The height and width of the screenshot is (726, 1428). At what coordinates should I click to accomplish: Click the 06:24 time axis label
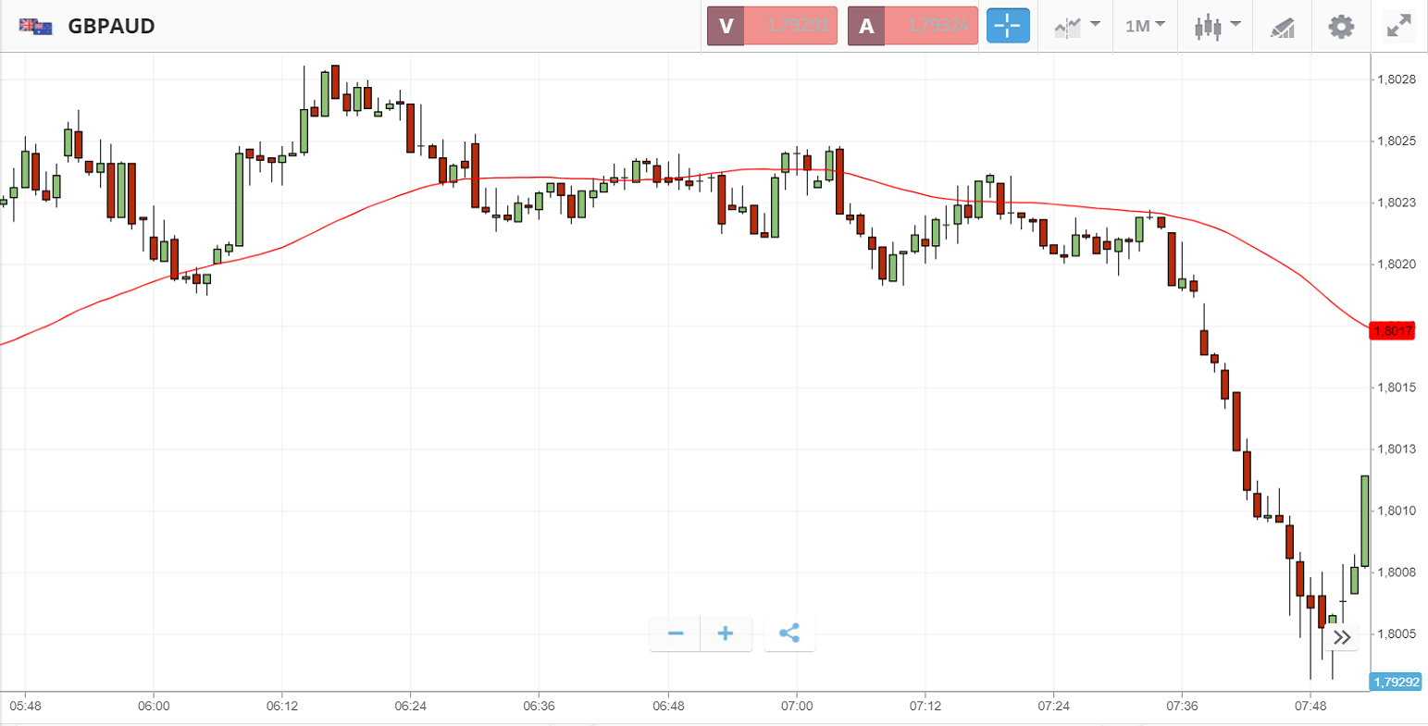point(410,706)
